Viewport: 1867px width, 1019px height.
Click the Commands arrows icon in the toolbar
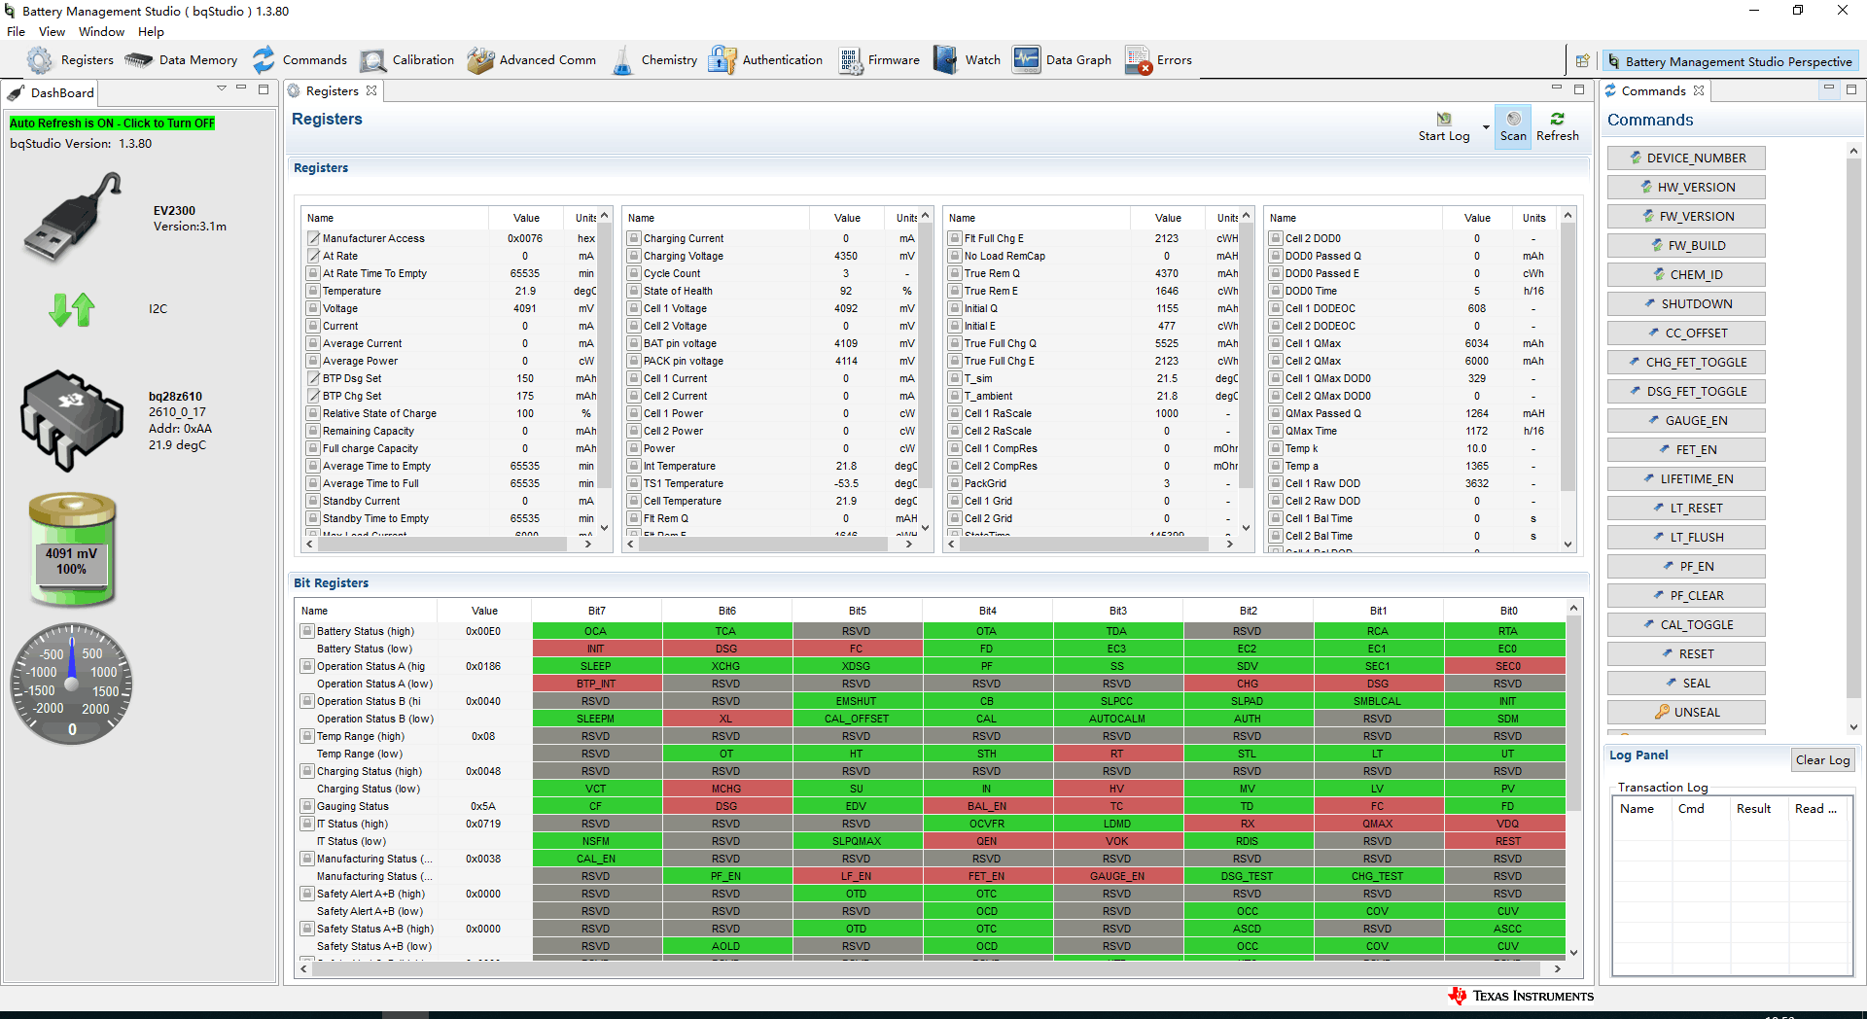point(264,60)
